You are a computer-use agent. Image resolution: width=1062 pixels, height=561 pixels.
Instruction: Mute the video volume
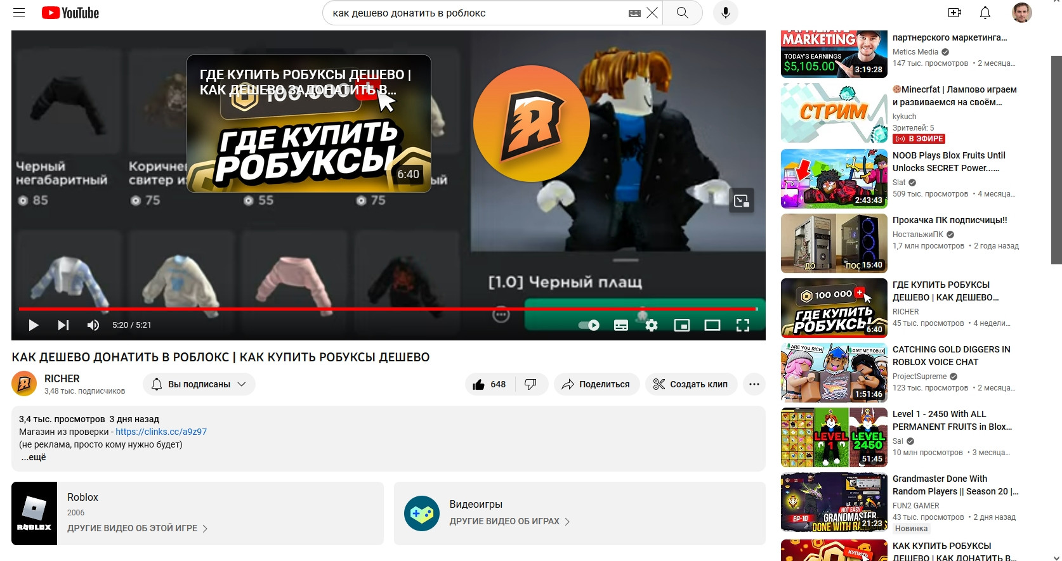pos(93,325)
